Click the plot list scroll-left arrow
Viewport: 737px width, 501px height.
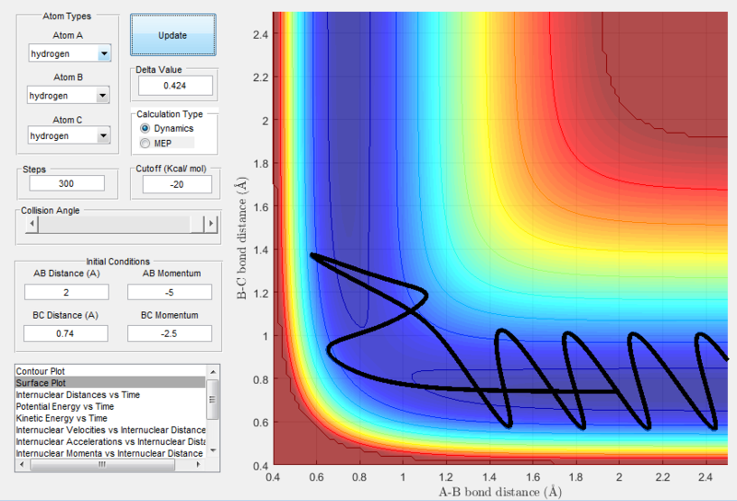click(x=21, y=464)
